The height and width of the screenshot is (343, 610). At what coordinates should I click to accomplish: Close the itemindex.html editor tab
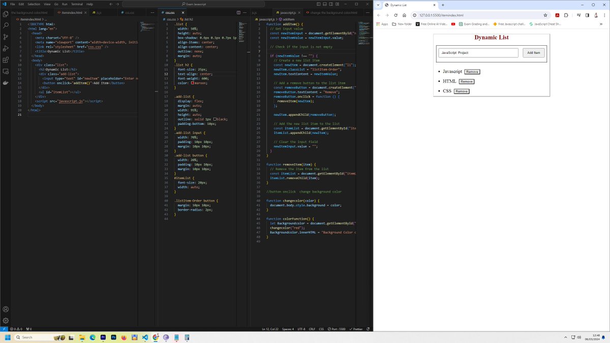pos(85,12)
